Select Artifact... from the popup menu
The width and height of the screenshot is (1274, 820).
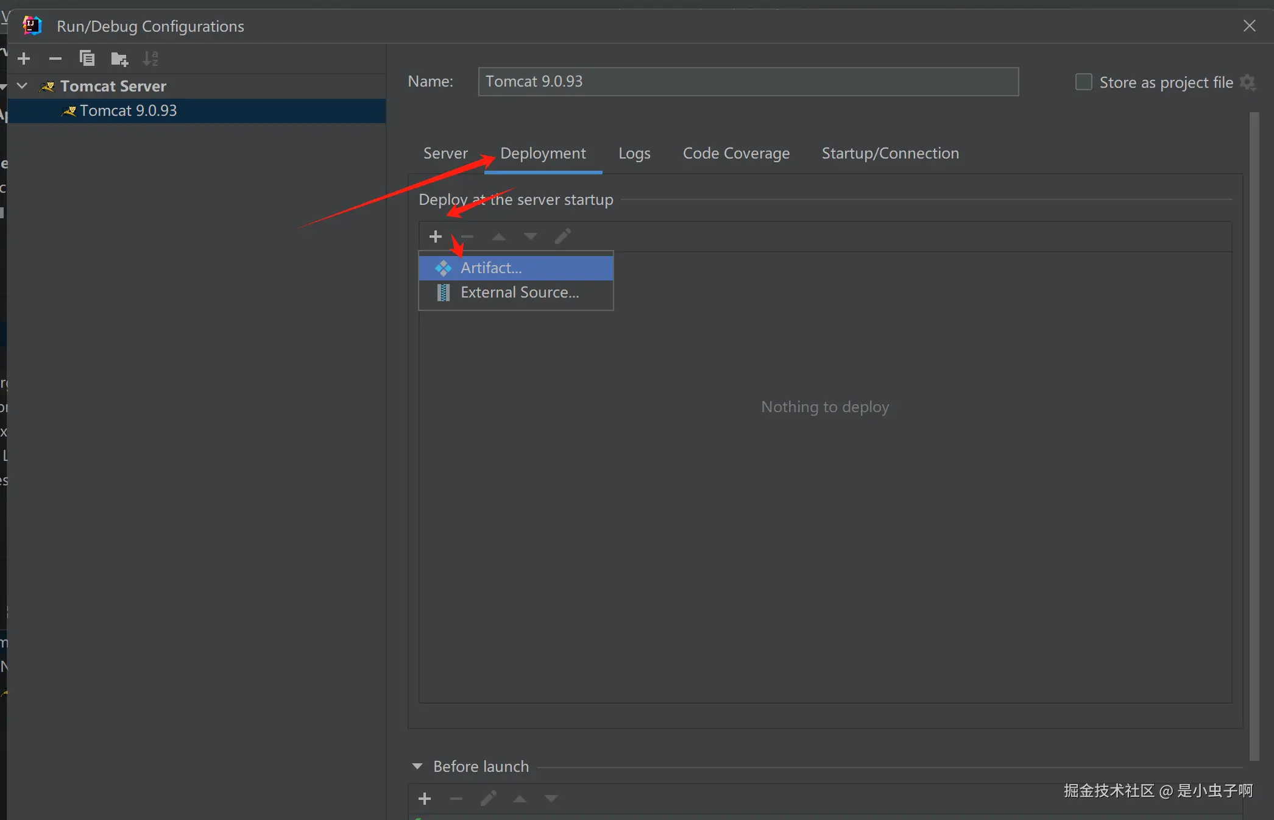click(491, 268)
